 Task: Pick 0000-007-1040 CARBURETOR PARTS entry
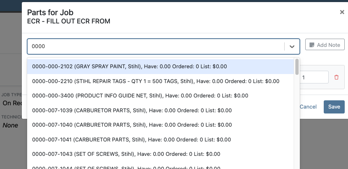160,125
